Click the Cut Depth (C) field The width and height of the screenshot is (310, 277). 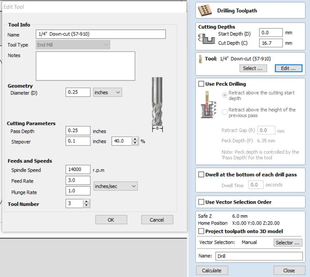point(271,43)
